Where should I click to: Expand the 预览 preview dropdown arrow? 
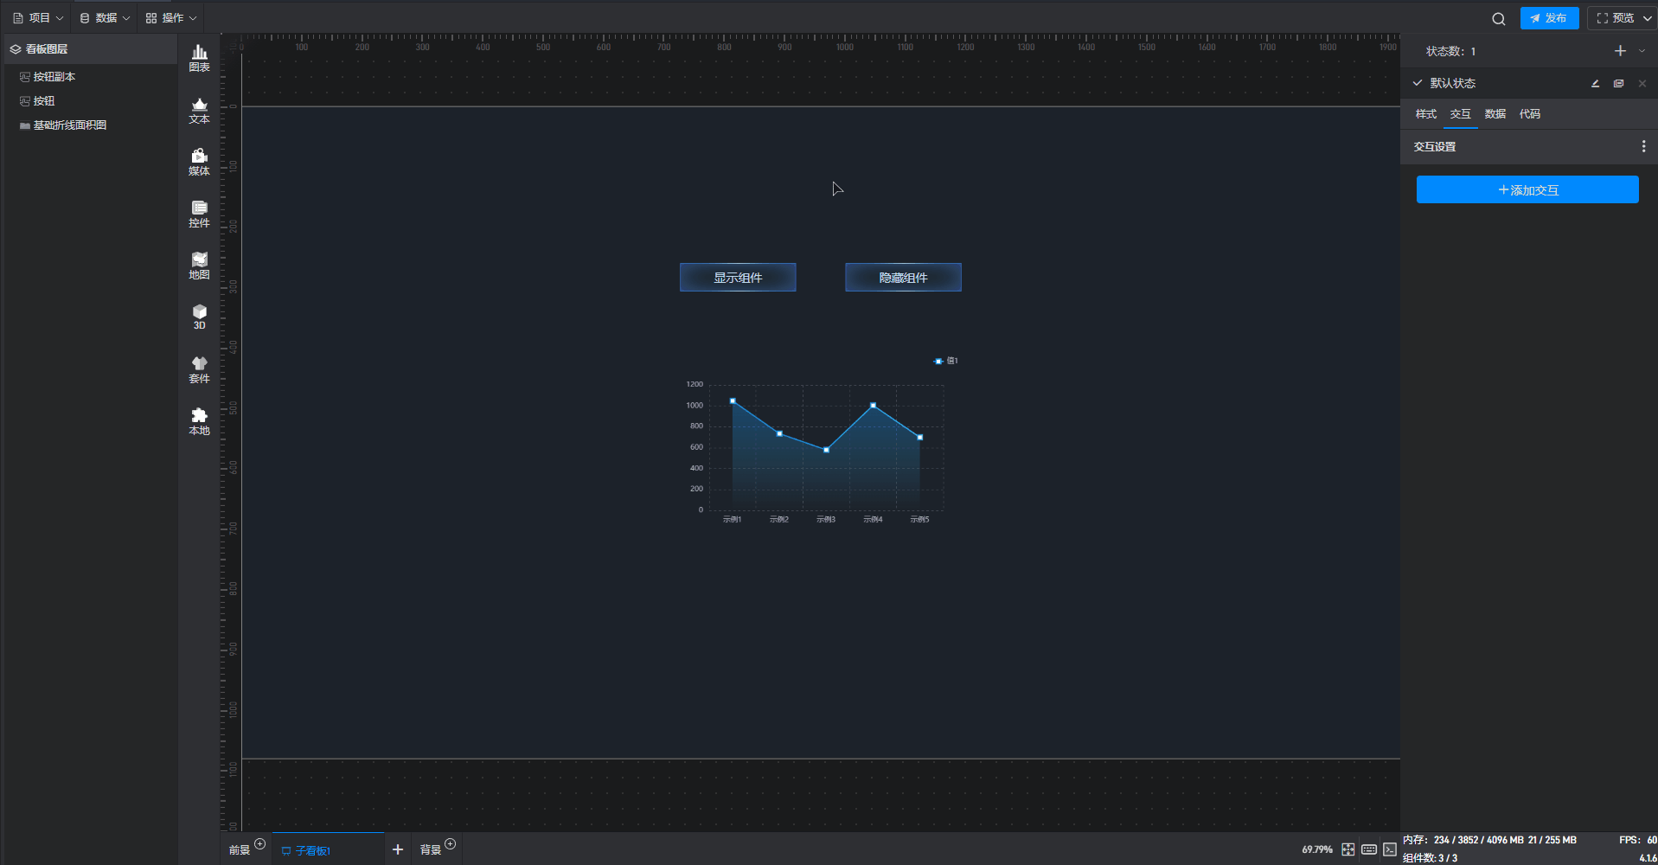pyautogui.click(x=1647, y=18)
